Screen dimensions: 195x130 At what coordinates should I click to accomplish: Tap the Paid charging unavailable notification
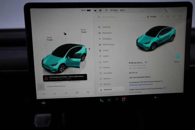pyautogui.click(x=65, y=78)
